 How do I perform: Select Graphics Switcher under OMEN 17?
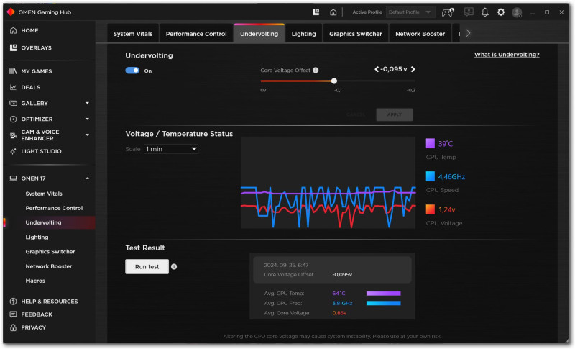pos(50,252)
